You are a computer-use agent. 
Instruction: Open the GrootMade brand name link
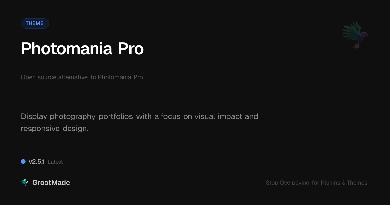(51, 183)
